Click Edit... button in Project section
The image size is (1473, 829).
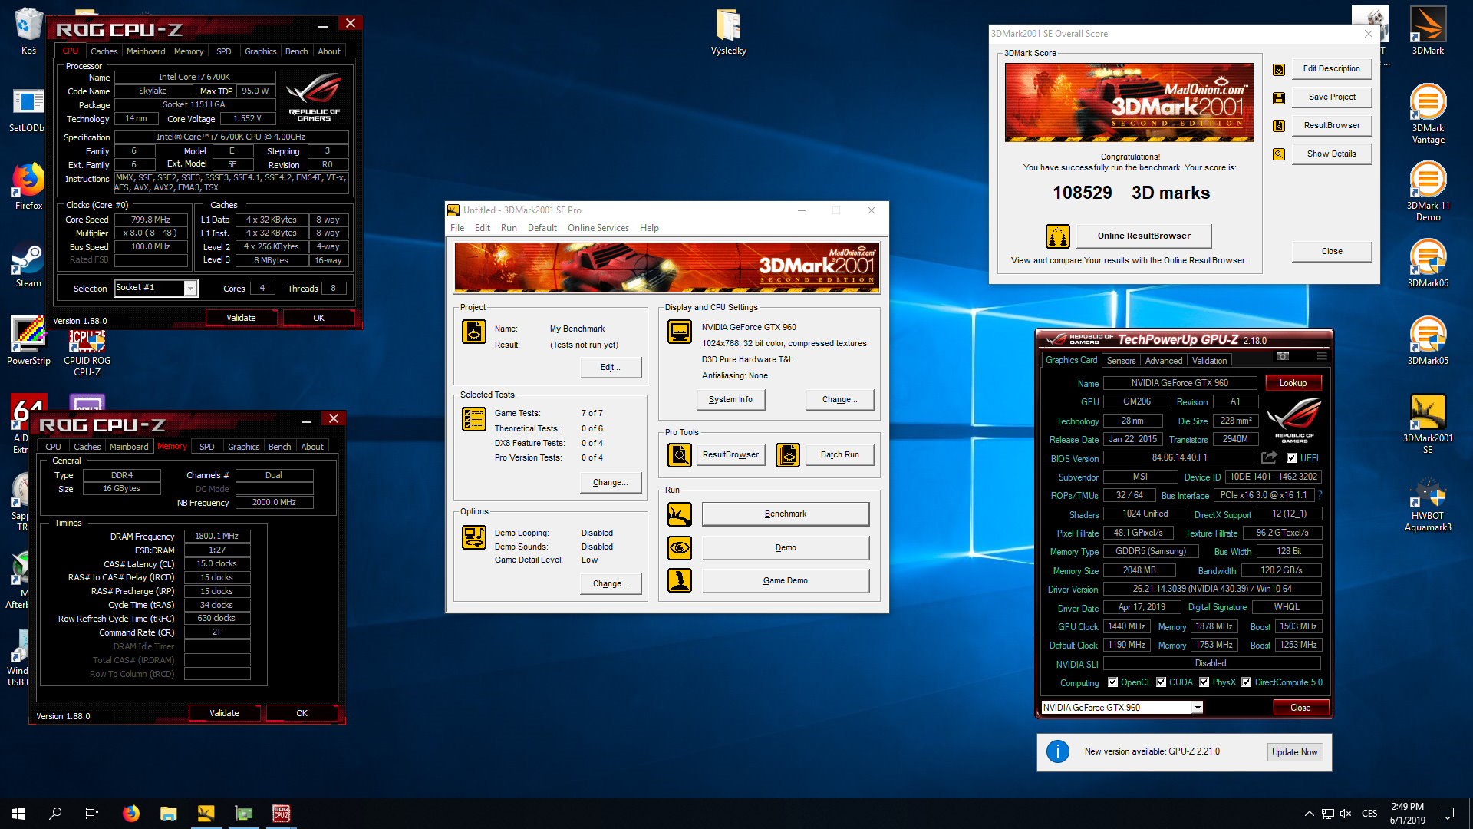click(611, 368)
